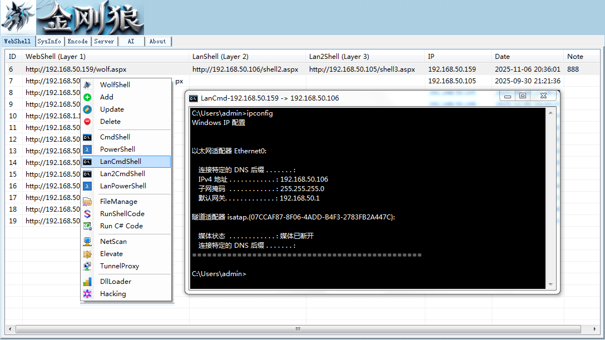Click the WebShell (Layer 1) column header

[106, 57]
